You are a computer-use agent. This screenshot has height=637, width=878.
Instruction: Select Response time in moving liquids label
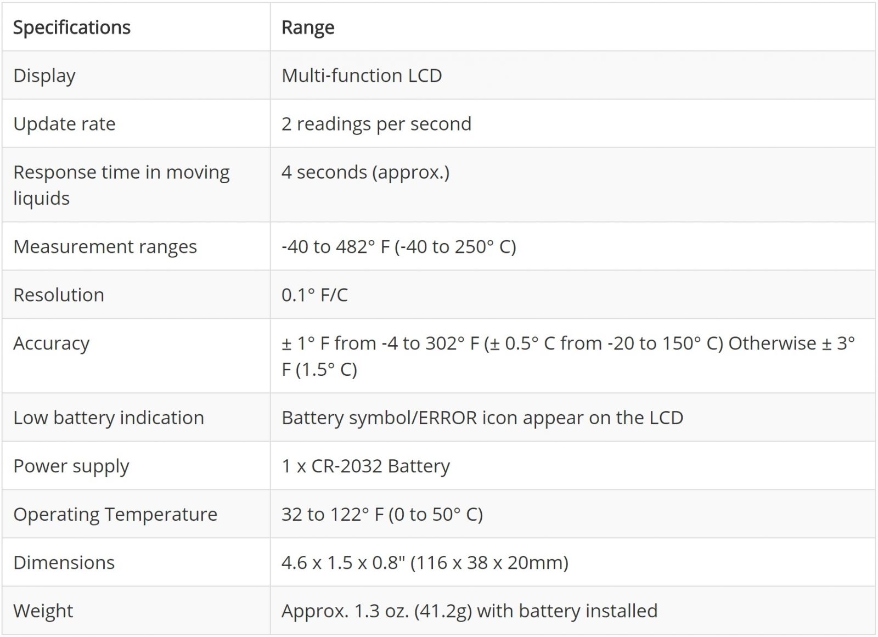pos(121,185)
